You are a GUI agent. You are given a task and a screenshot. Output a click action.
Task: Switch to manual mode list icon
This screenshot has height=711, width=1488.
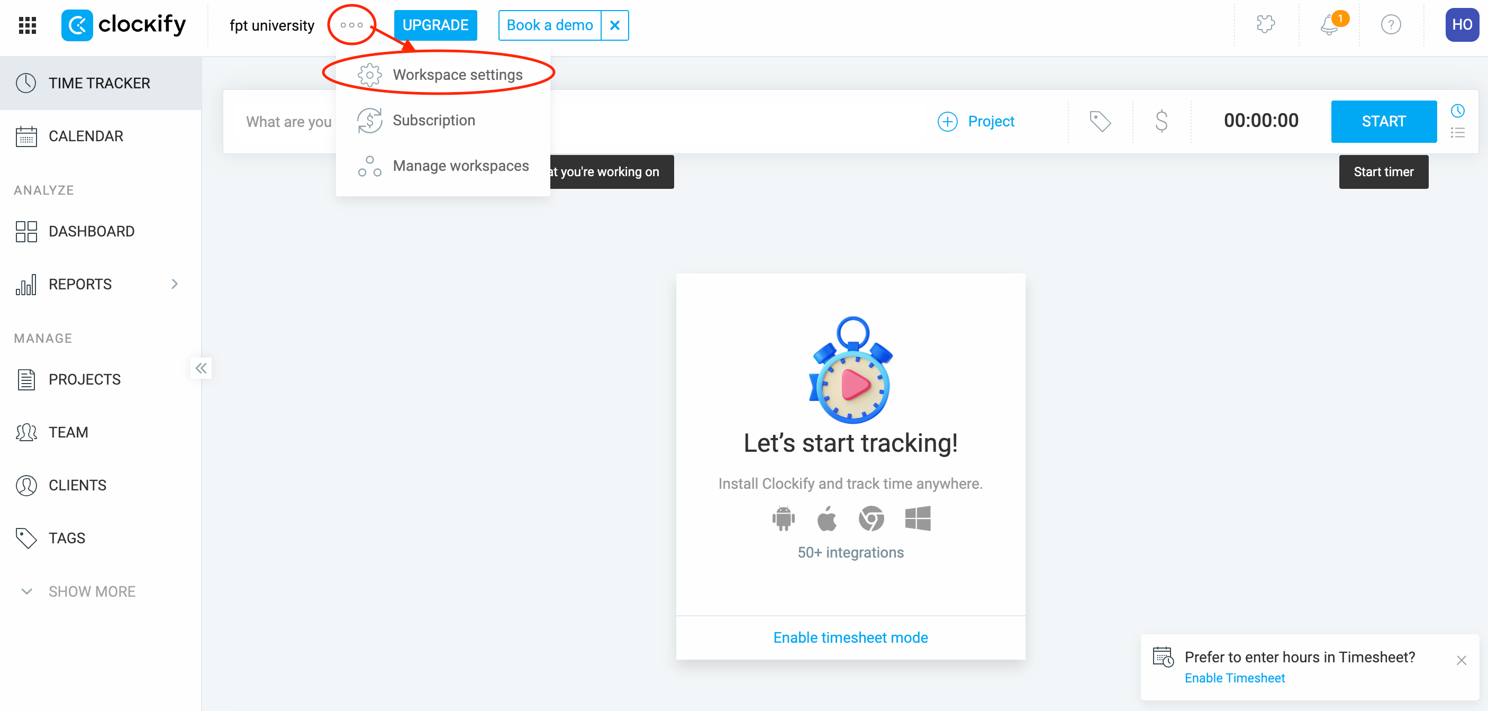click(x=1457, y=133)
